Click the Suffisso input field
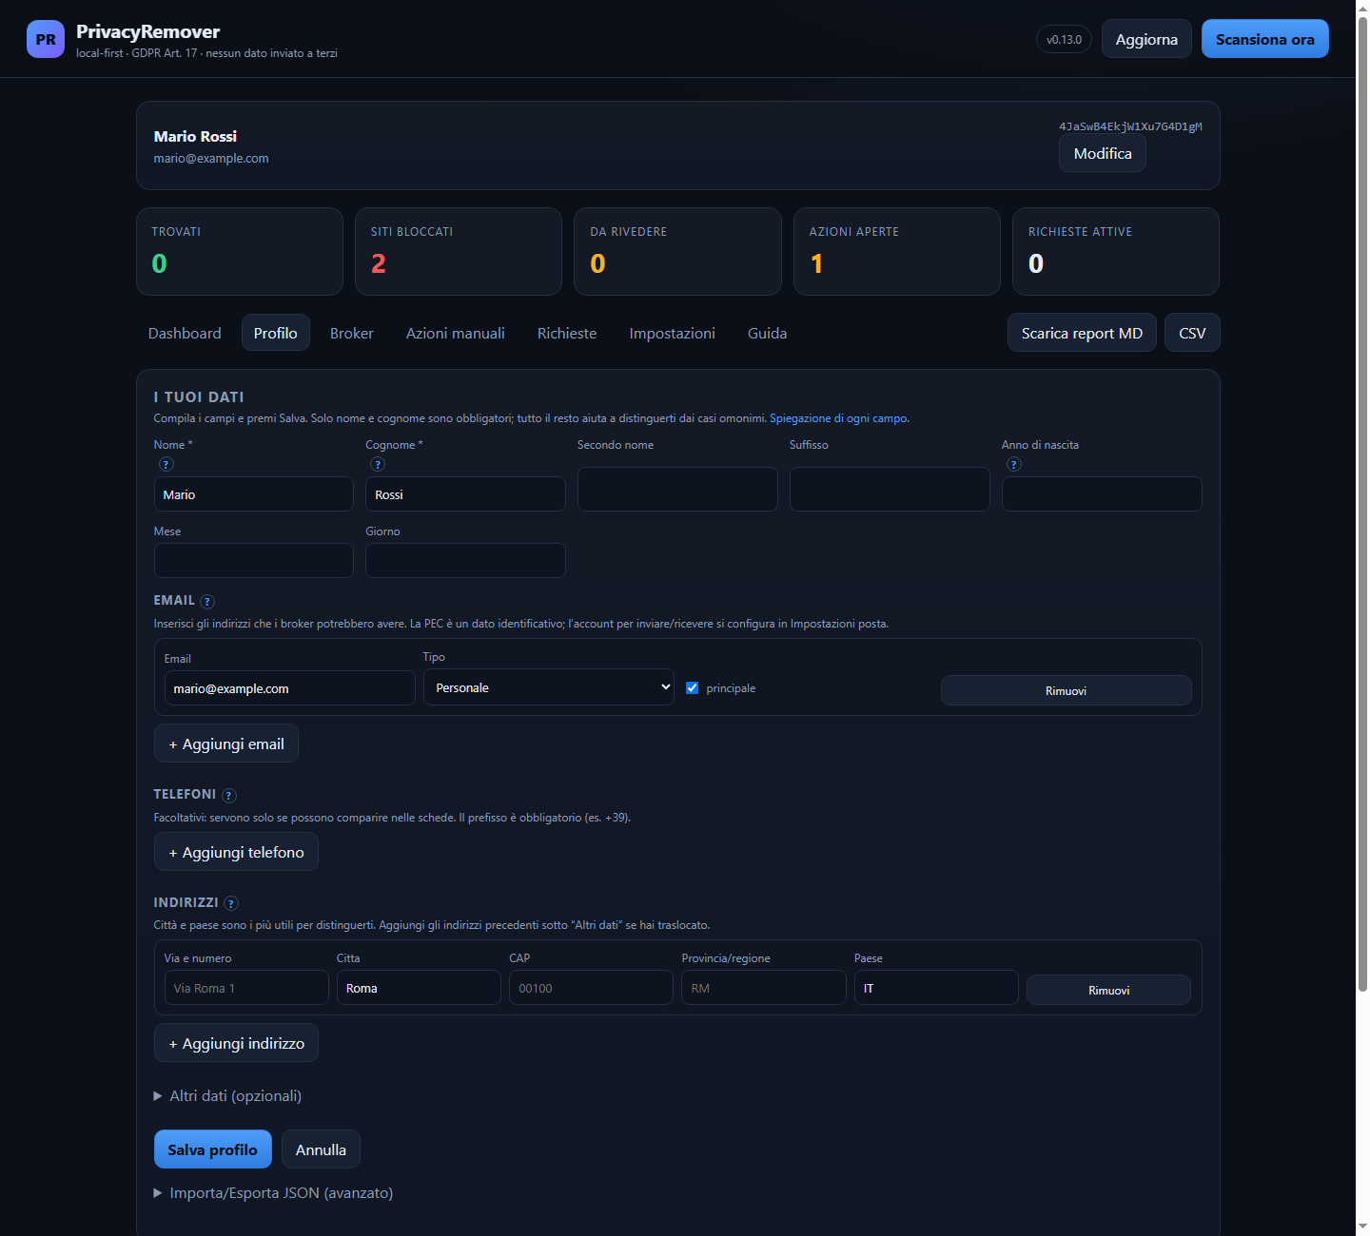This screenshot has width=1370, height=1236. [x=890, y=490]
